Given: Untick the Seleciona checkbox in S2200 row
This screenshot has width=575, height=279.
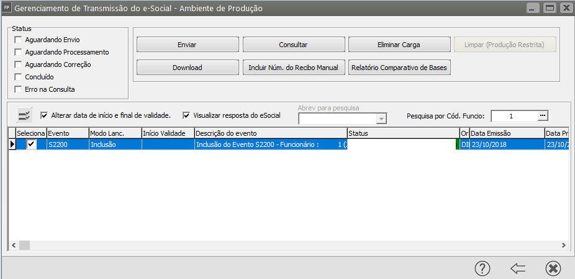Looking at the screenshot, I should [x=32, y=144].
